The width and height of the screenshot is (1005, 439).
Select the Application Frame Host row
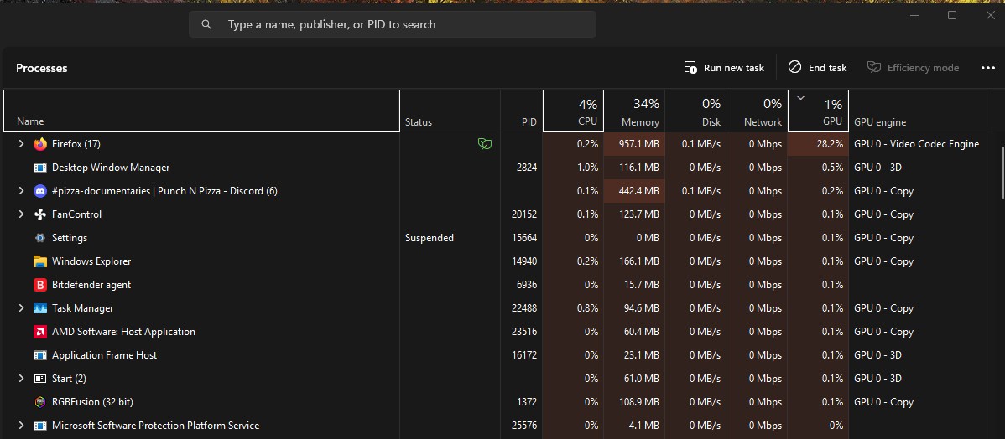(x=105, y=355)
